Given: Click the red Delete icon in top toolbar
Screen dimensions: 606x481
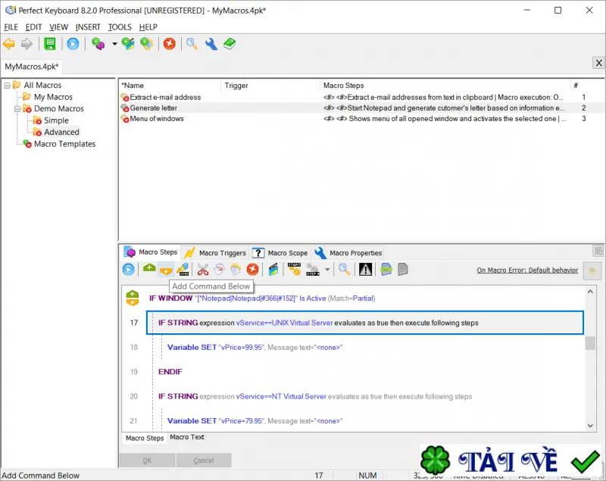Looking at the screenshot, I should pyautogui.click(x=169, y=44).
